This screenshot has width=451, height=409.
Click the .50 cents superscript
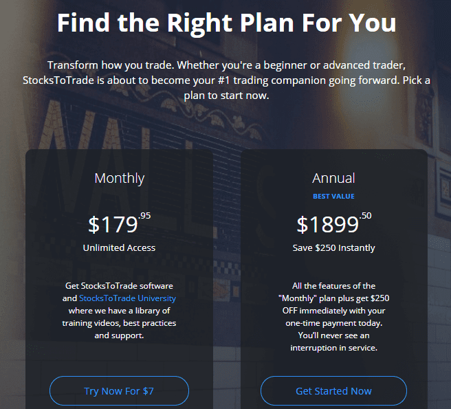point(366,216)
